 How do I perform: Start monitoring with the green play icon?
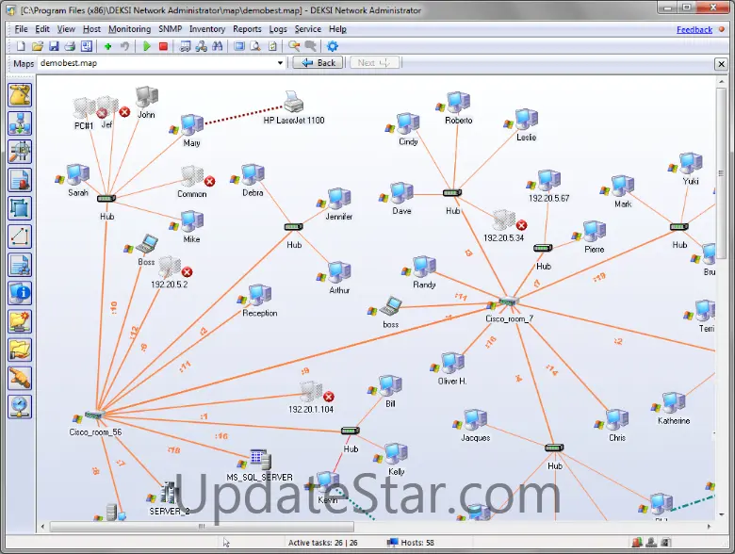[x=147, y=46]
